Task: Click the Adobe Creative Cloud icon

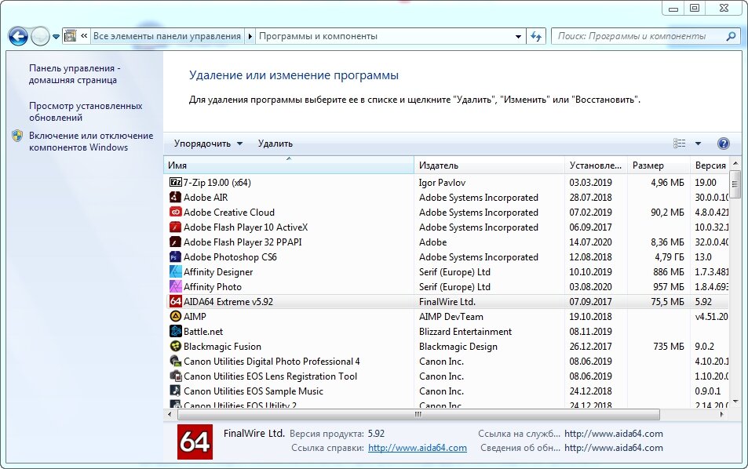Action: coord(176,212)
